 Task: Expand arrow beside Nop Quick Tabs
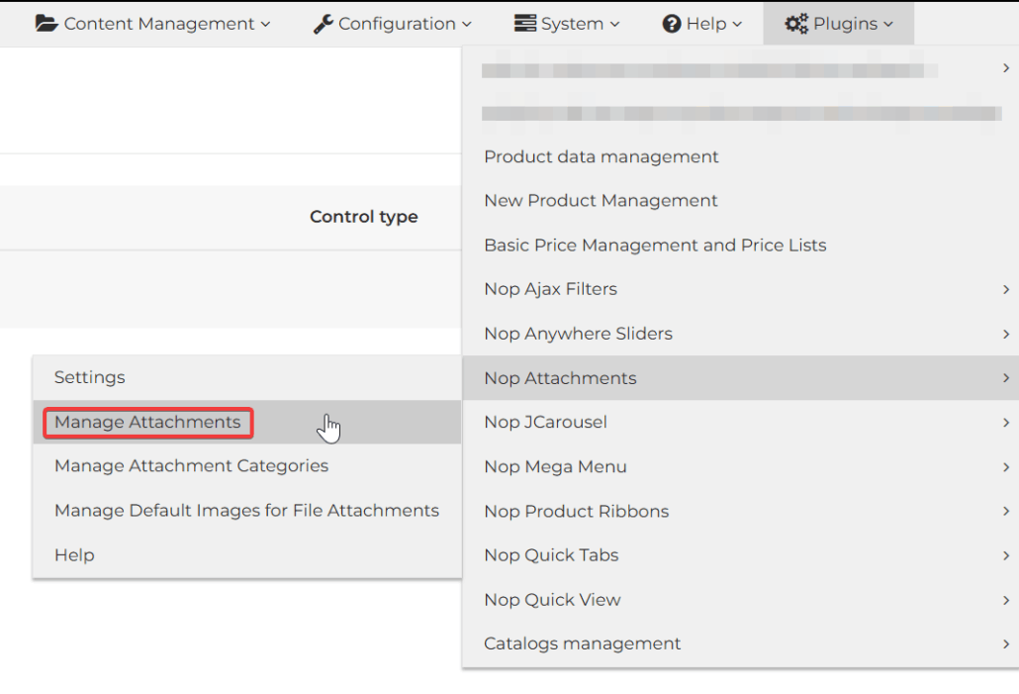(x=1006, y=555)
